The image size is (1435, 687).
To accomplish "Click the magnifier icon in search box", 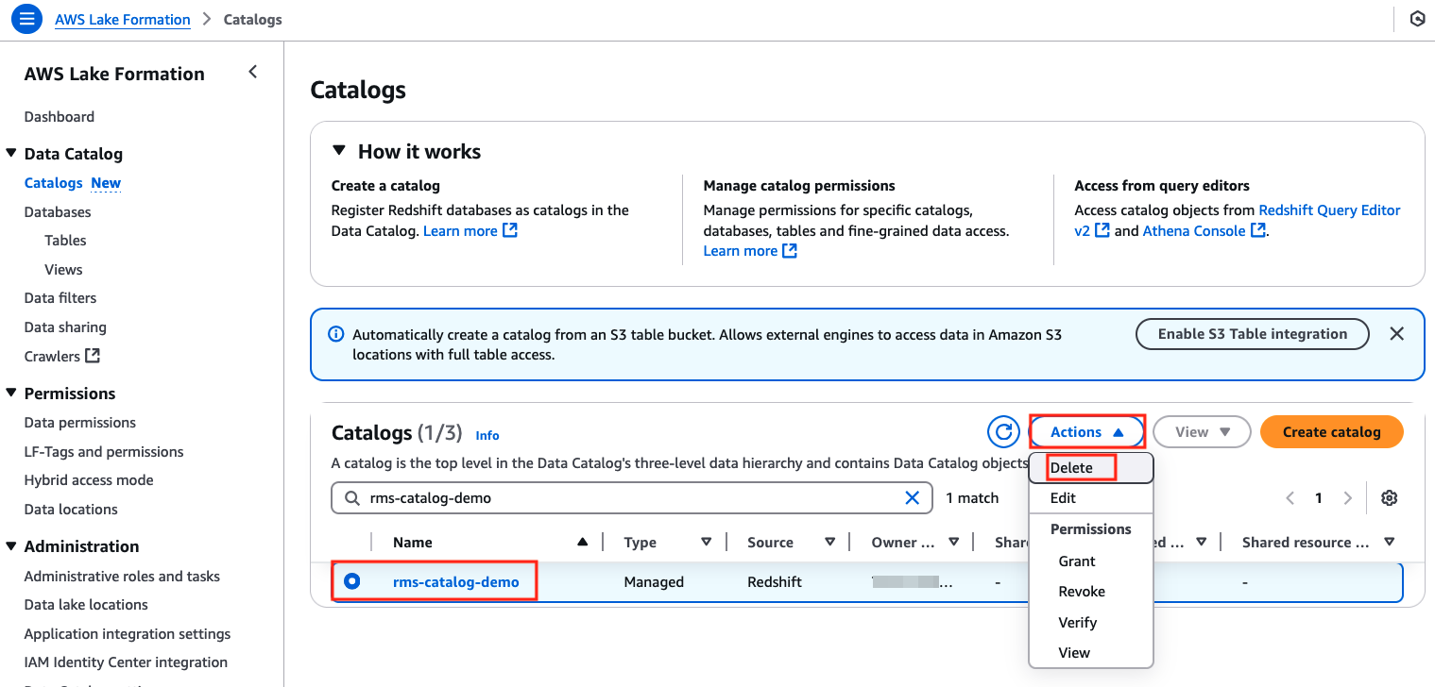I will pos(352,498).
